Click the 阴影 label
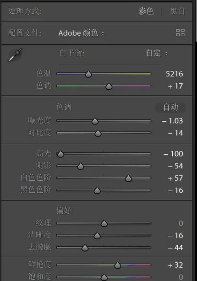197x281 pixels. click(x=44, y=166)
